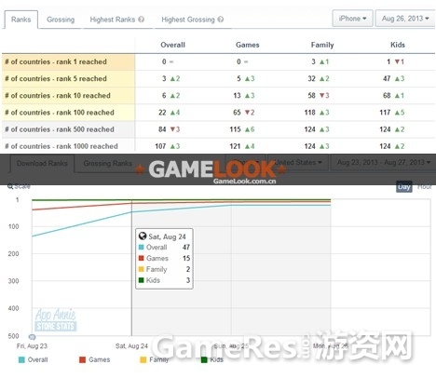Click red down arrow in Kids rank 1 row

coord(397,61)
